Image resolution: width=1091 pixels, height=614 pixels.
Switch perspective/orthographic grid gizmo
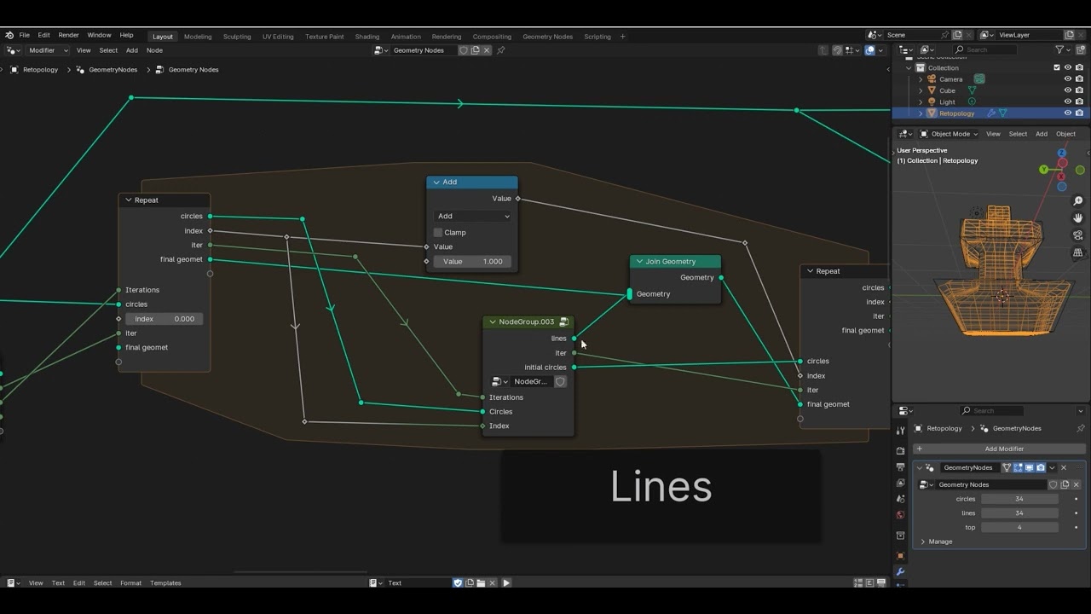(x=1078, y=252)
